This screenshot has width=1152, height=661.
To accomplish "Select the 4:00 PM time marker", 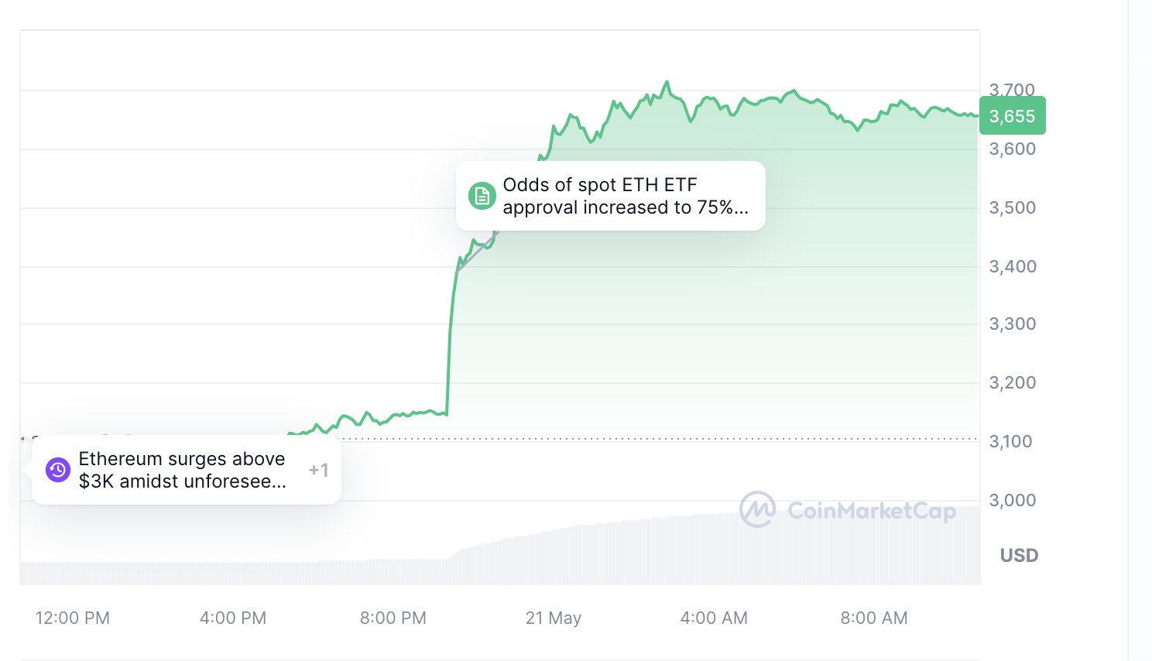I will pyautogui.click(x=233, y=618).
